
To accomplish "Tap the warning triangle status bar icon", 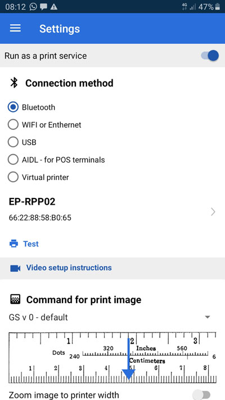I will (x=54, y=7).
